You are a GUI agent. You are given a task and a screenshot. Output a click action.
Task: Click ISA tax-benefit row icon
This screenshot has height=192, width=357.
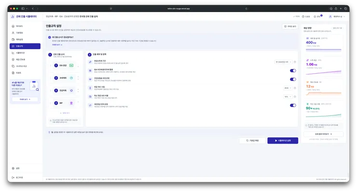tap(90, 70)
